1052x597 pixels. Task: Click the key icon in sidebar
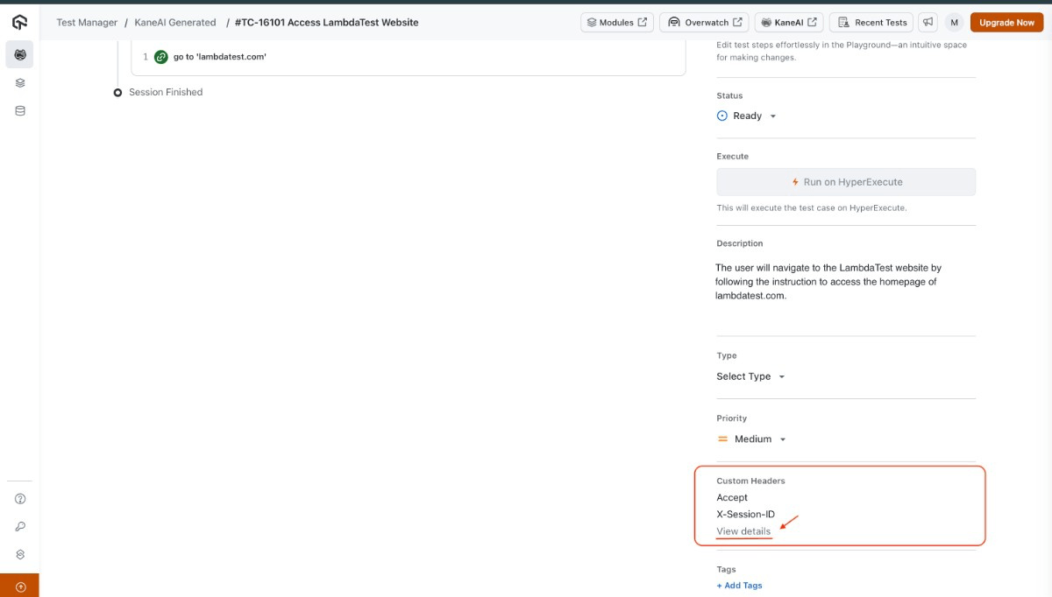click(x=20, y=527)
